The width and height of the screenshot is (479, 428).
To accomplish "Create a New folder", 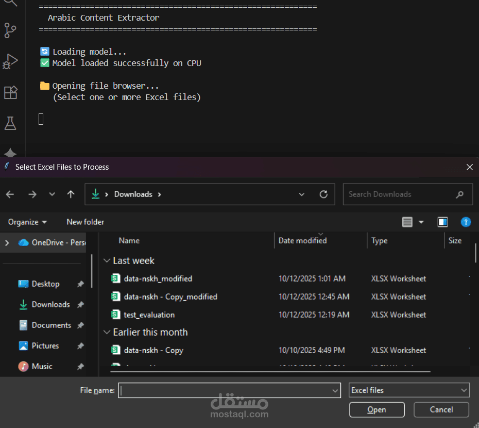I will click(85, 222).
